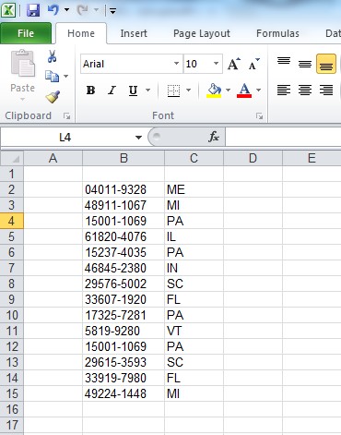Copy selection icon
The image size is (341, 435).
(52, 76)
